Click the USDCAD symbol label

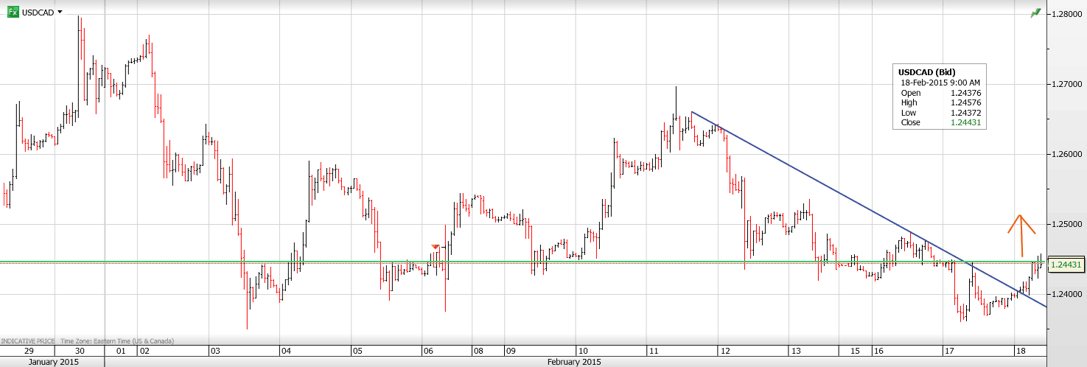coord(38,13)
